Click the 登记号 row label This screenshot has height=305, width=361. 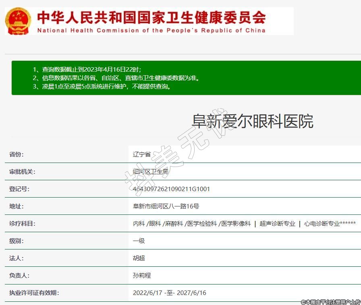click(19, 189)
